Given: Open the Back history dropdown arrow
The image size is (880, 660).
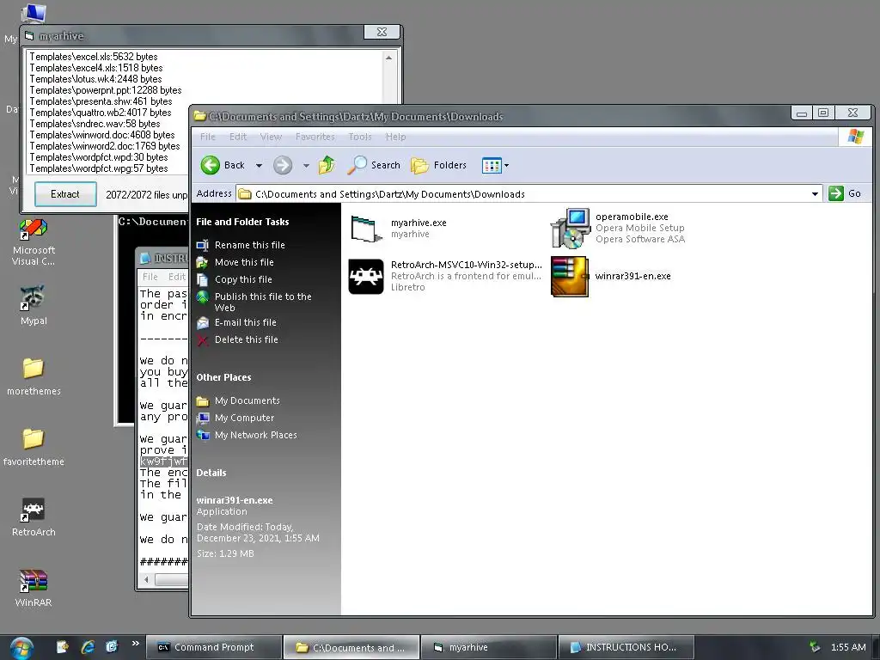Looking at the screenshot, I should [259, 166].
